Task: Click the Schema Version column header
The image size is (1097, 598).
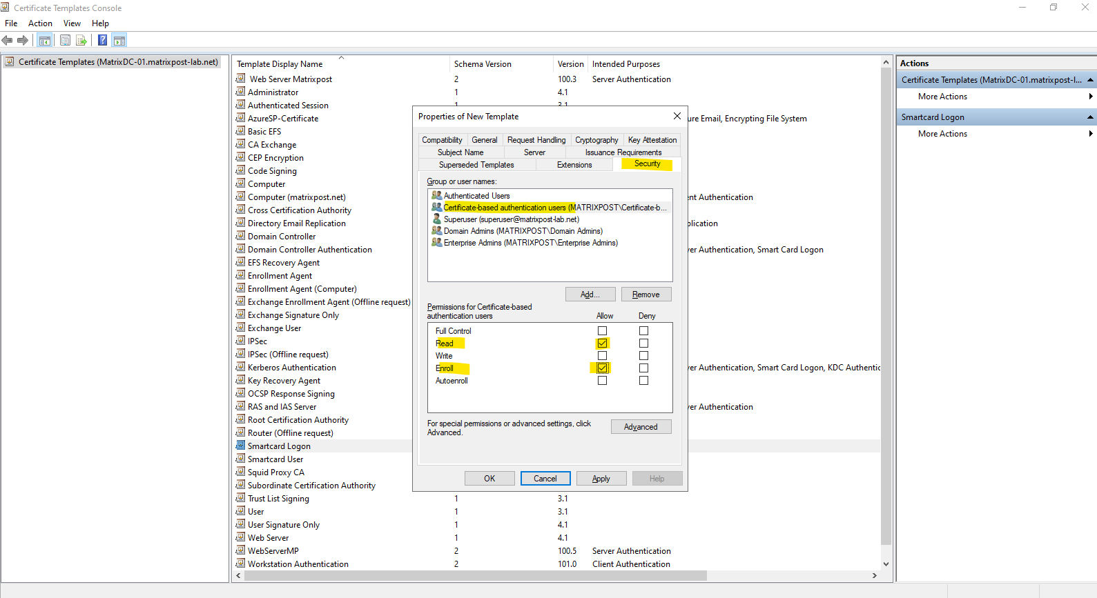Action: [x=501, y=63]
